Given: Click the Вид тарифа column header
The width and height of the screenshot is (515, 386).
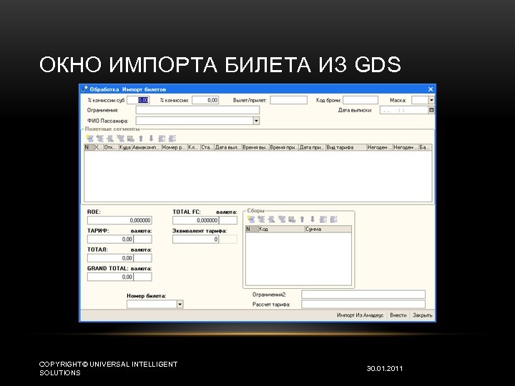Looking at the screenshot, I should coord(346,147).
